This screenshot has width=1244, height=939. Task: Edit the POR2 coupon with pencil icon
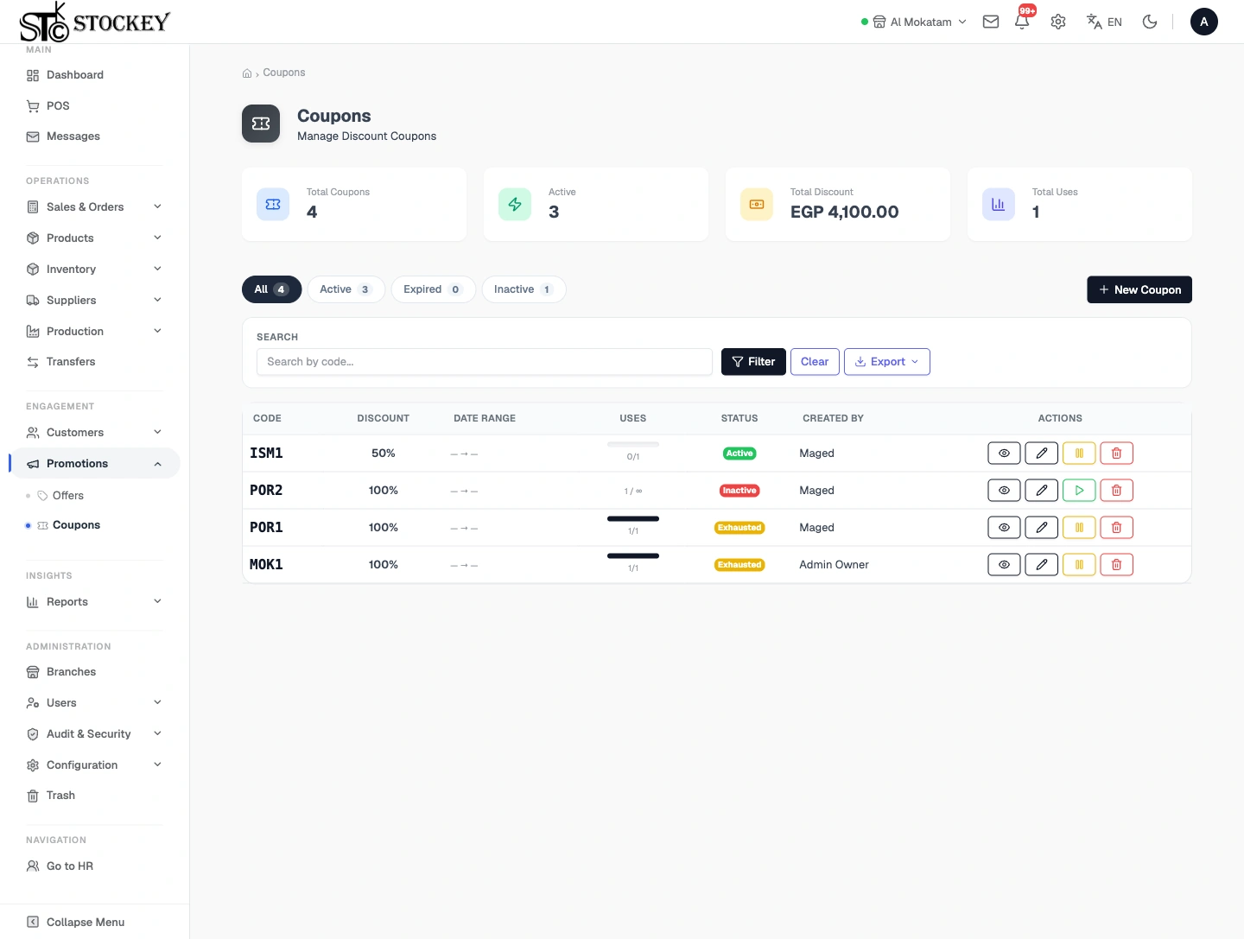[x=1042, y=490]
